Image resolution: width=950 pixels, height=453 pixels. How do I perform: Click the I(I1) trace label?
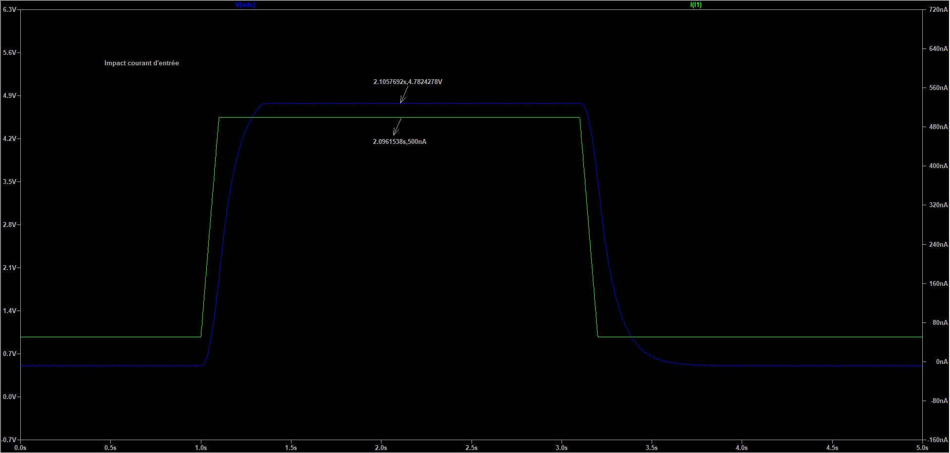click(696, 5)
